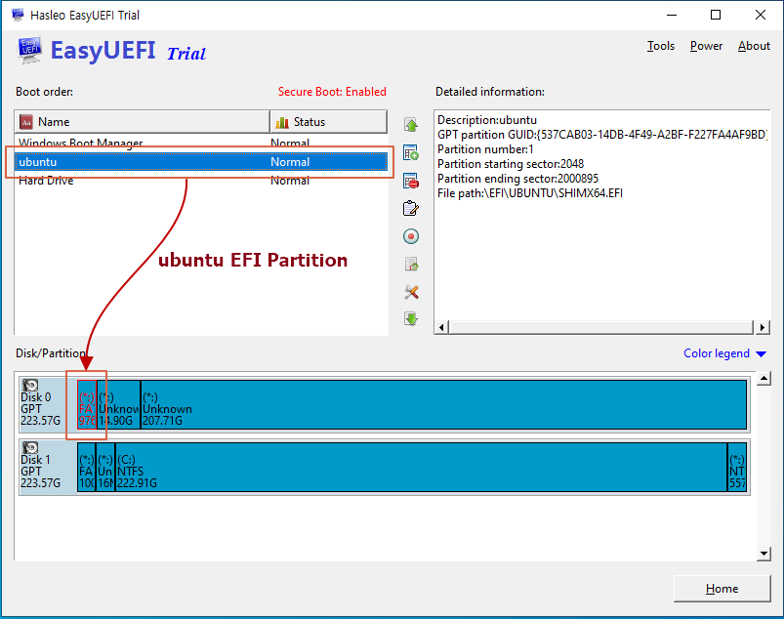Select Disk 1 Unknown 16M partition block
This screenshot has width=784, height=619.
pyautogui.click(x=105, y=467)
